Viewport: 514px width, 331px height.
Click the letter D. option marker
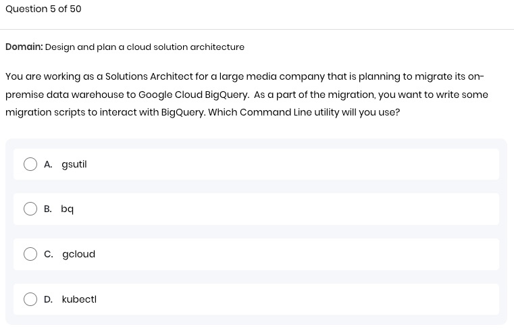pos(48,299)
